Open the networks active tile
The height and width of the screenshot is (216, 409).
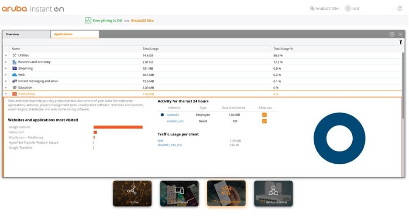point(132,193)
